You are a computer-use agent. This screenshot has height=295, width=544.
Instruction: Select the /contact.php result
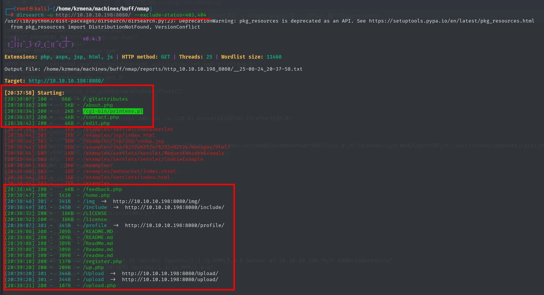(101, 117)
